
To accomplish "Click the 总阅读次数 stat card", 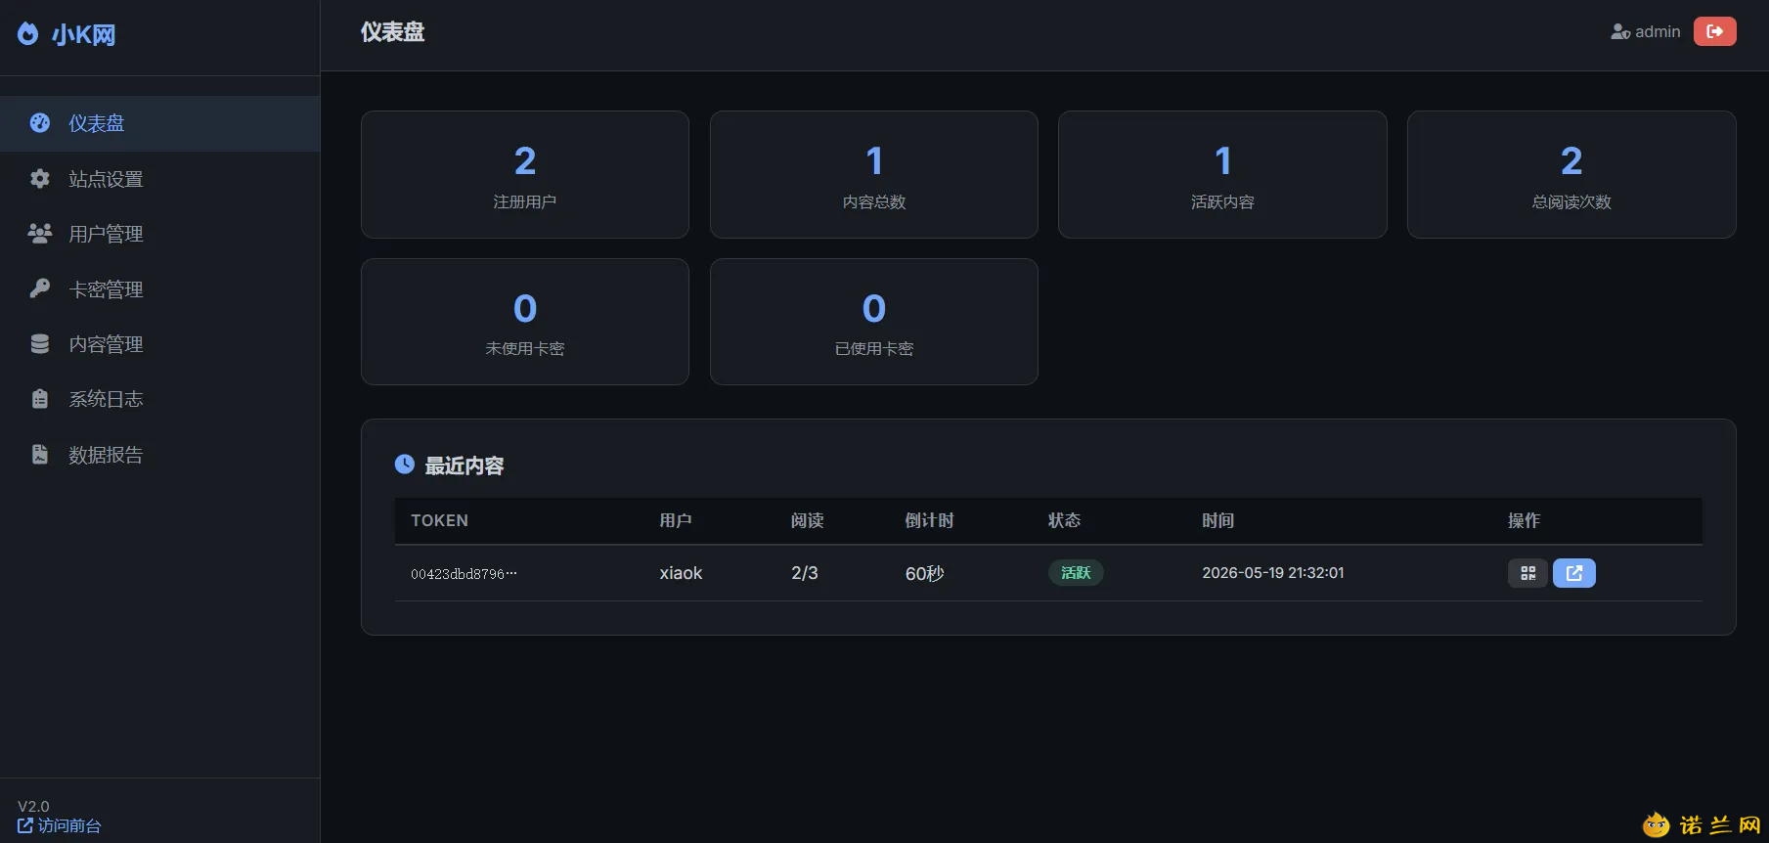I will [x=1571, y=174].
